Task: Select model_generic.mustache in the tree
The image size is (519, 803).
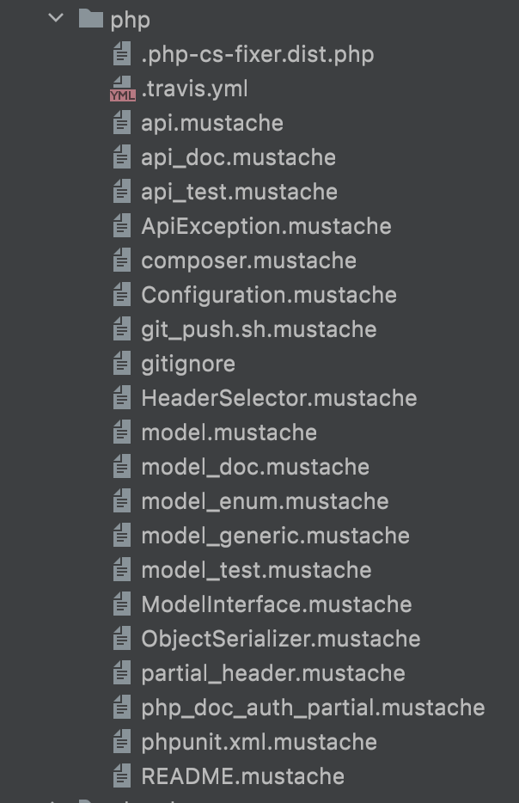Action: tap(275, 536)
